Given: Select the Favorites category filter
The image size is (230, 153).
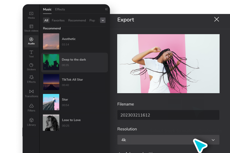Looking at the screenshot, I should tap(58, 20).
